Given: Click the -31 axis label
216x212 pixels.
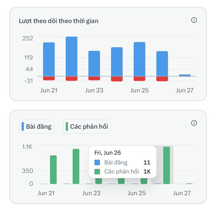Looking at the screenshot, I should click(x=29, y=81).
